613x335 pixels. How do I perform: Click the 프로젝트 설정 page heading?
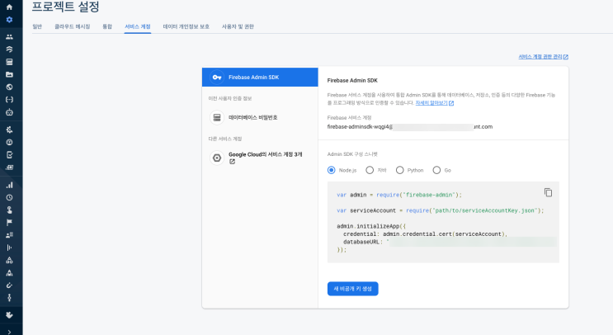click(65, 7)
